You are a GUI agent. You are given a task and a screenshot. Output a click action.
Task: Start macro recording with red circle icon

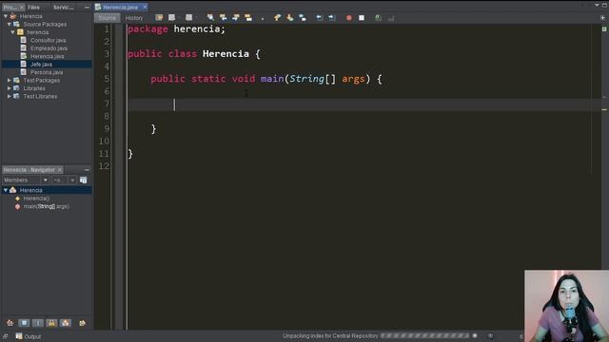coord(349,17)
